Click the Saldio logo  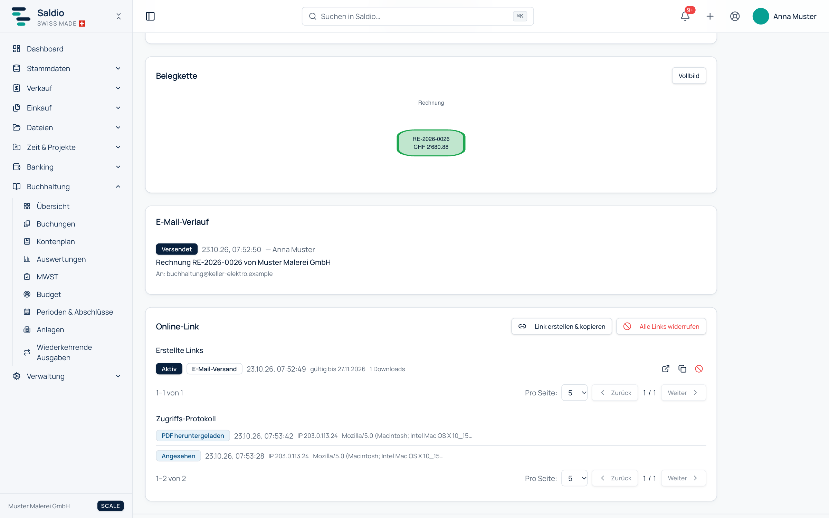[48, 16]
